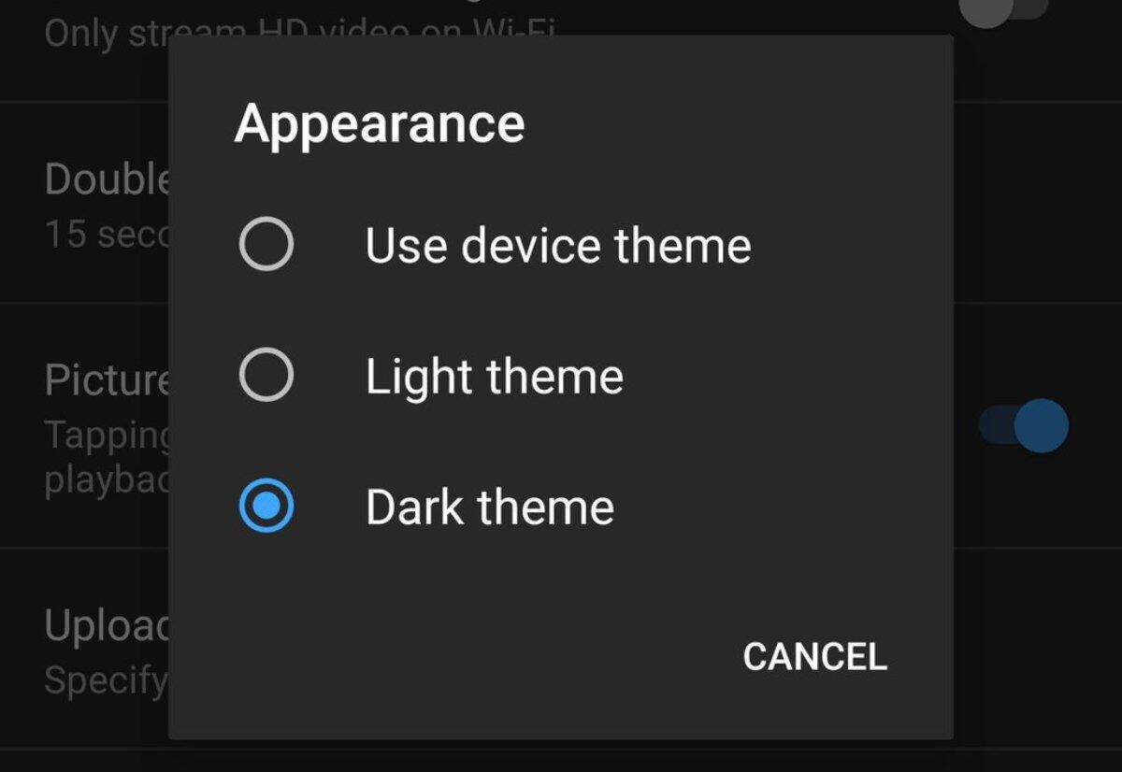The height and width of the screenshot is (772, 1122).
Task: Choose the Light theme radio button
Action: (266, 376)
